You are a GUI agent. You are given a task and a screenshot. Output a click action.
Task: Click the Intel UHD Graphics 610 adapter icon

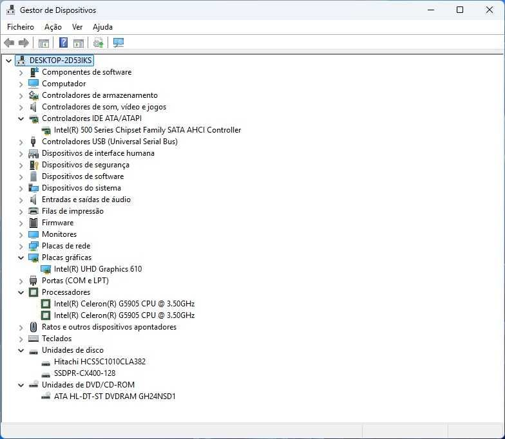tap(46, 269)
